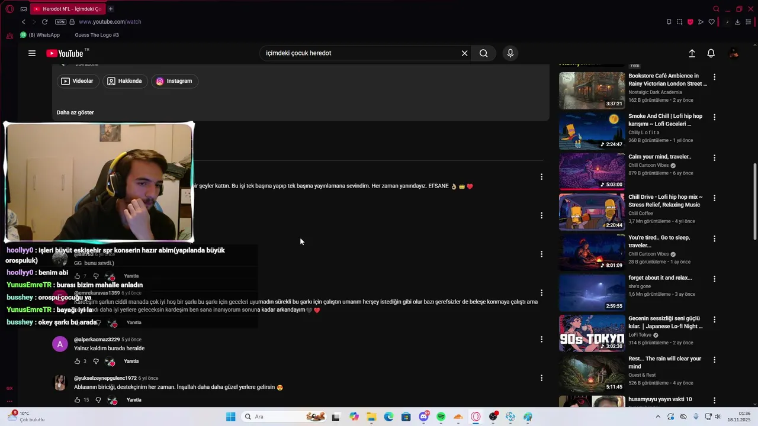Screen dimensions: 758x426
Task: Open Opera Easy Setup menu
Action: click(x=749, y=22)
